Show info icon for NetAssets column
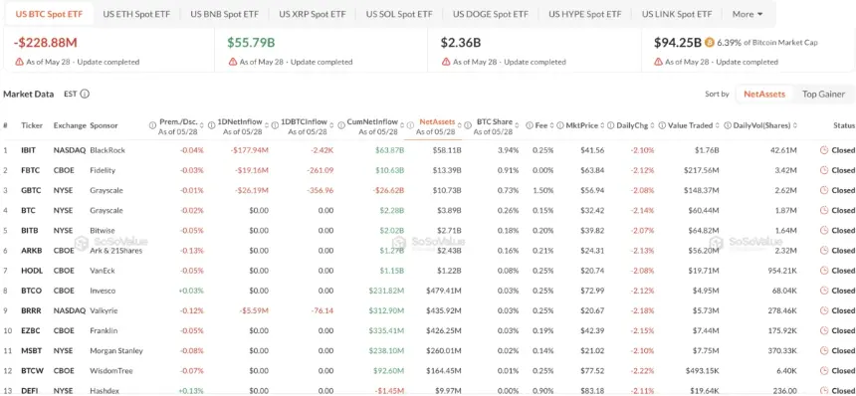The width and height of the screenshot is (856, 396). 410,125
